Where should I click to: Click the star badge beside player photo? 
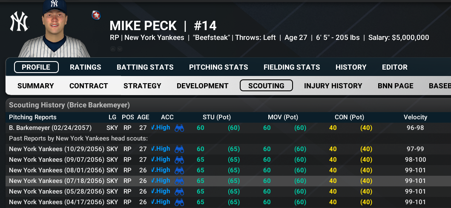click(96, 15)
